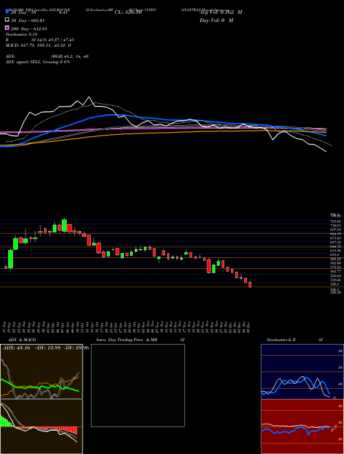
Task: Click the 526.3 price axis label
Action: pyautogui.click(x=335, y=284)
